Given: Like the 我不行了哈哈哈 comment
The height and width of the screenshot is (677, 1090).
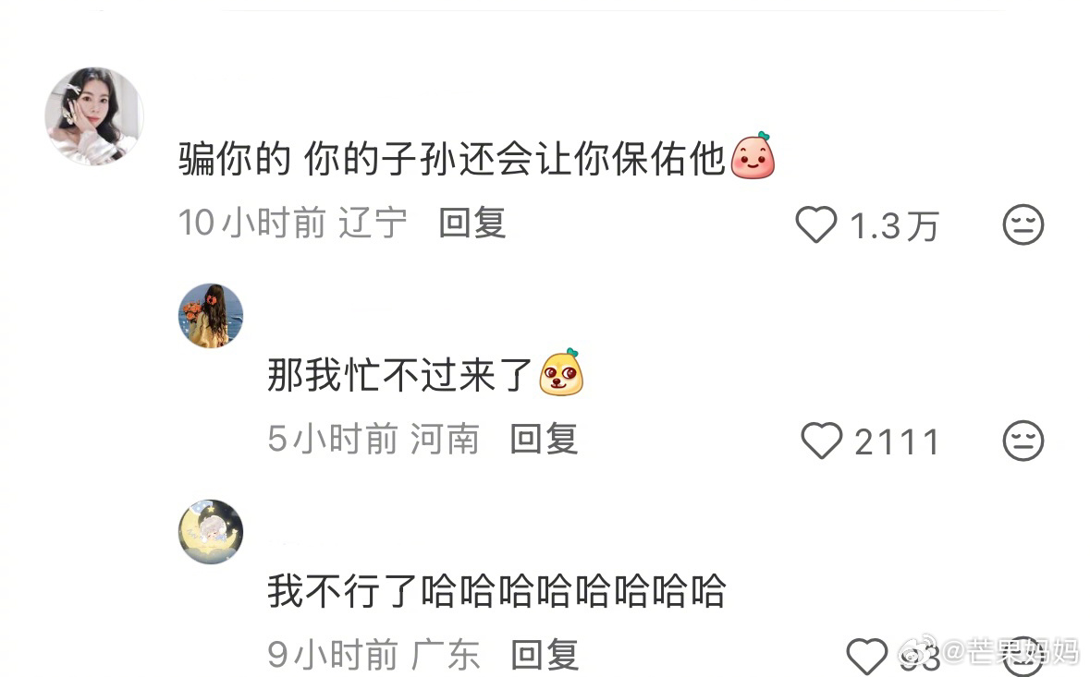Looking at the screenshot, I should click(867, 656).
